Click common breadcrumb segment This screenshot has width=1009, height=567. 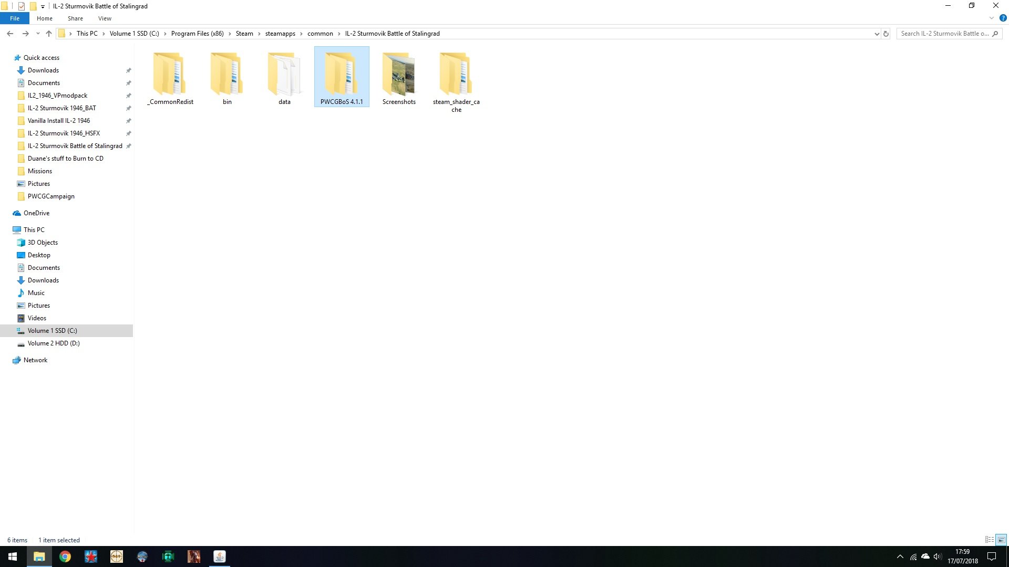pos(320,34)
